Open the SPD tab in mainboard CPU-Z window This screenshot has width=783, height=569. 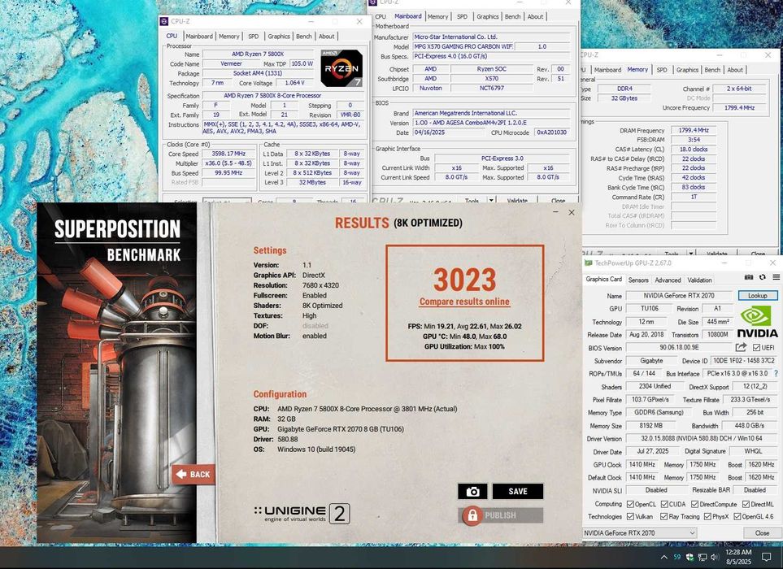[x=463, y=16]
